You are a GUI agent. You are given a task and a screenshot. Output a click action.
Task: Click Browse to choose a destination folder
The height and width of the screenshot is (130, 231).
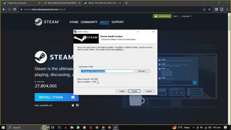[143, 71]
